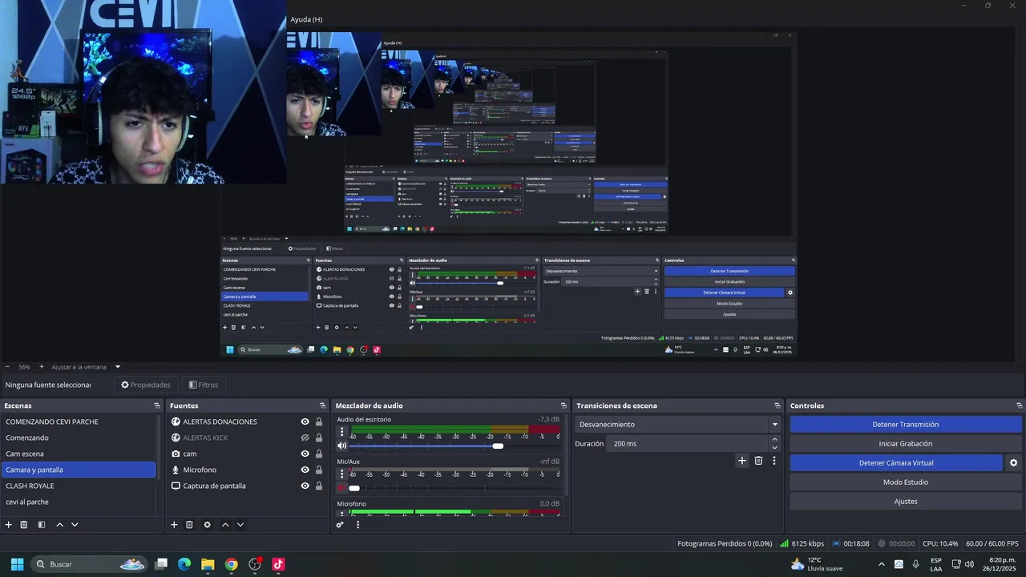Add a scene transition with plus icon
1026x577 pixels.
[x=742, y=461]
